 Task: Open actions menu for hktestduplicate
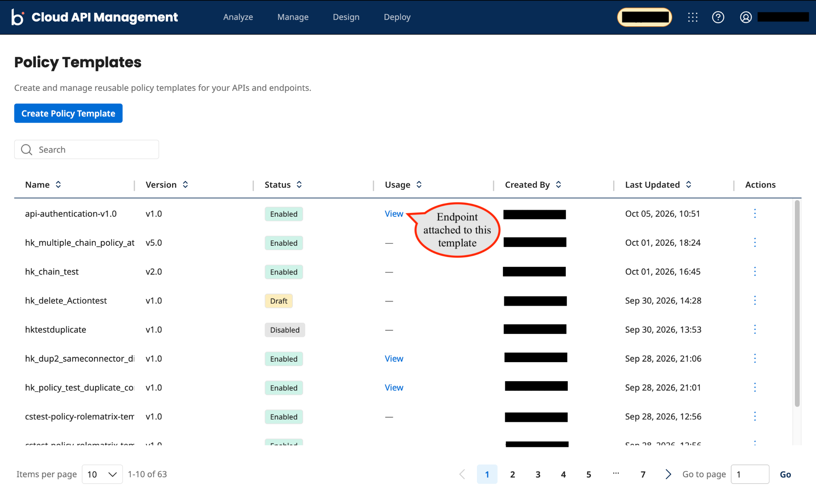coord(755,329)
